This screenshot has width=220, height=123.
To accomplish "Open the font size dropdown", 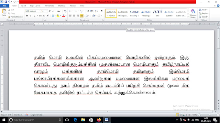I will pyautogui.click(x=47, y=11).
